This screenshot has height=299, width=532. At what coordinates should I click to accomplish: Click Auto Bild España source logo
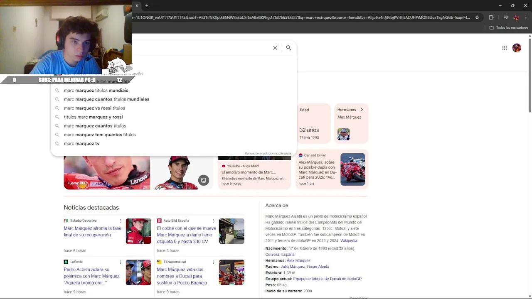pos(159,221)
